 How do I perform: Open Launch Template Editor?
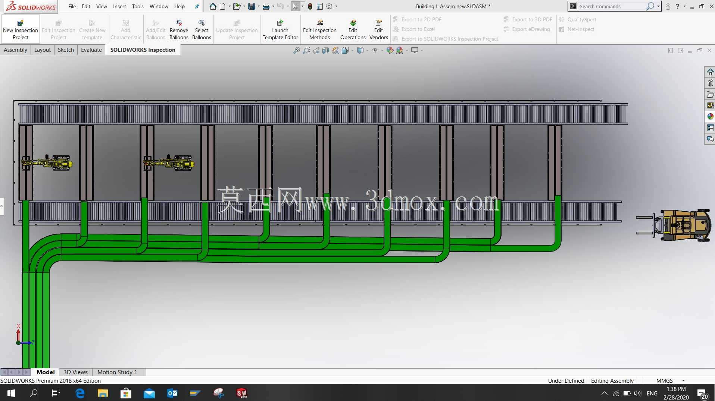click(280, 29)
